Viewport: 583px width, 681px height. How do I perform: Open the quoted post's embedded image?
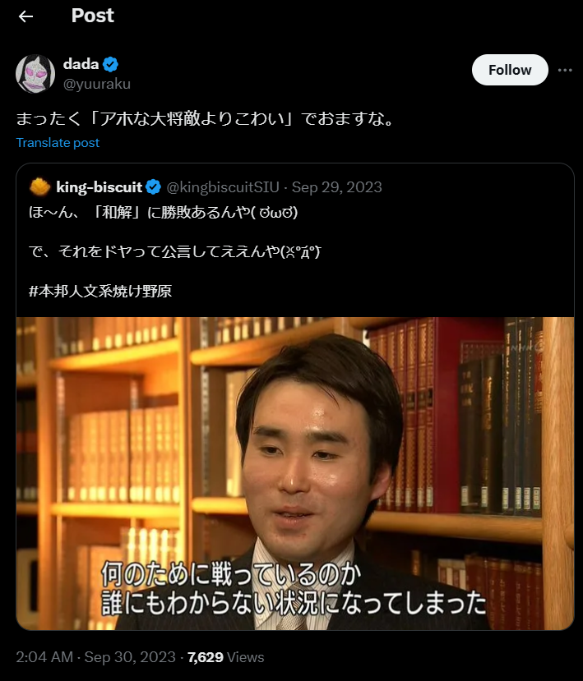coord(295,473)
